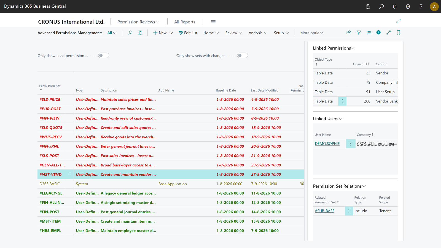This screenshot has width=441, height=248.
Task: Open the filter pane funnel icon
Action: (x=359, y=33)
